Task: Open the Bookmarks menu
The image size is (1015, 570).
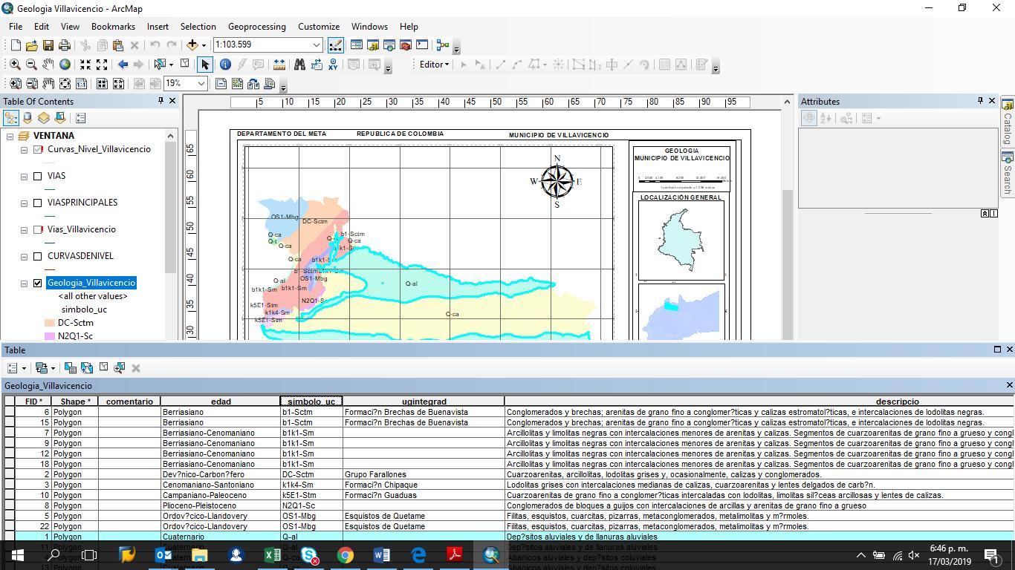Action: [113, 26]
